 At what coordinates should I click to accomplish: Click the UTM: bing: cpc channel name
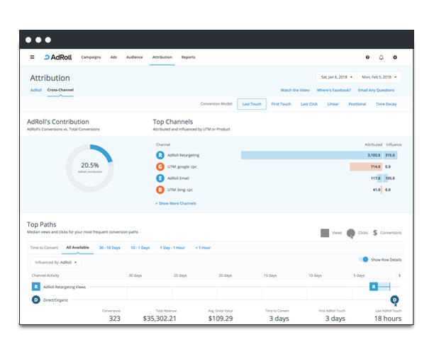click(180, 190)
